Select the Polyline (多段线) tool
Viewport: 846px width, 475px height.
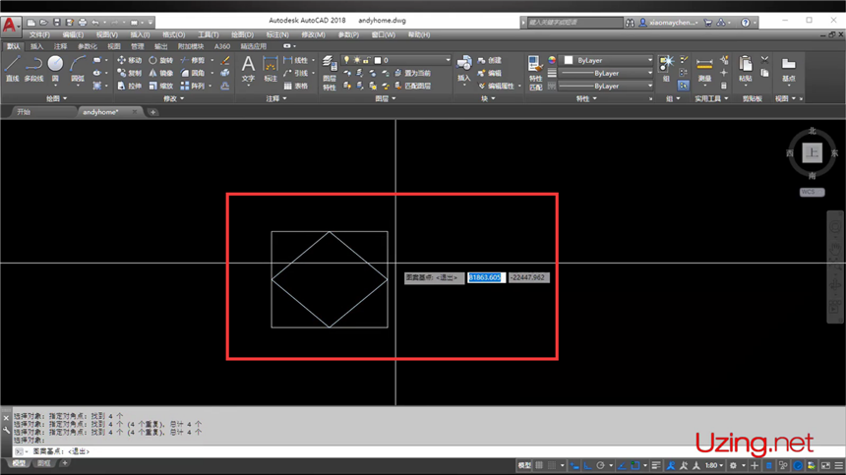33,67
